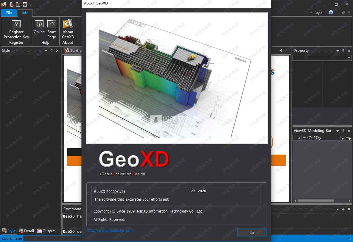Click the Coordinates status bar label
The width and height of the screenshot is (353, 242).
12,238
